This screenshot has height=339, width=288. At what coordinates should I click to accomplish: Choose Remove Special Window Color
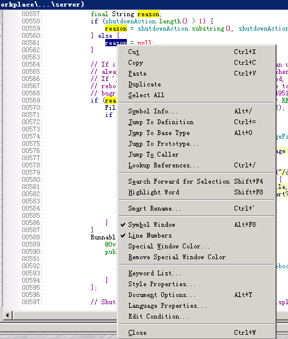197,257
